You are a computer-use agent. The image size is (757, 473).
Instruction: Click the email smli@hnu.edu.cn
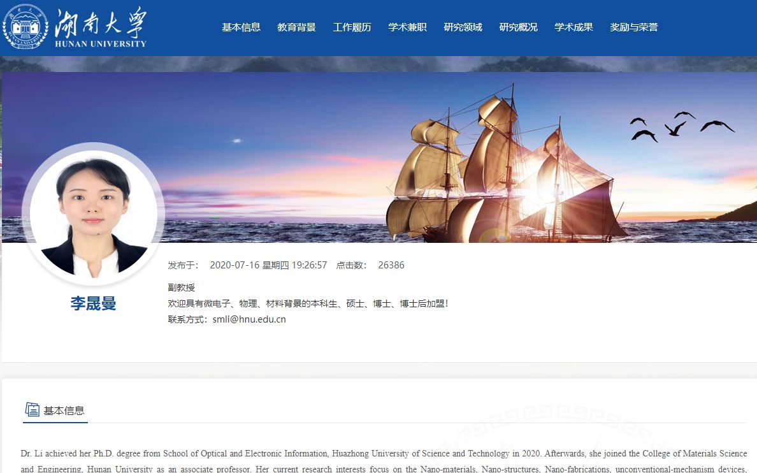point(249,319)
